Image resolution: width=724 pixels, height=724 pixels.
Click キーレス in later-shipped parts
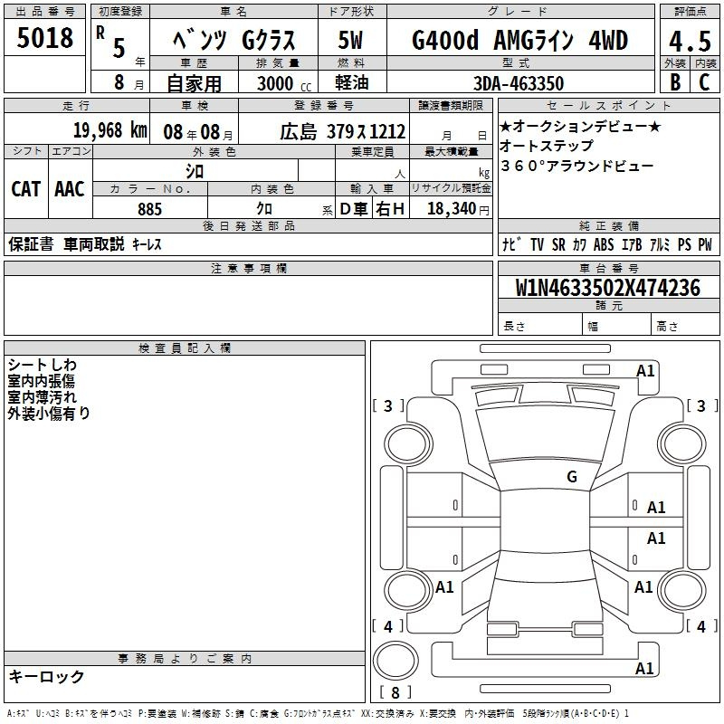148,244
